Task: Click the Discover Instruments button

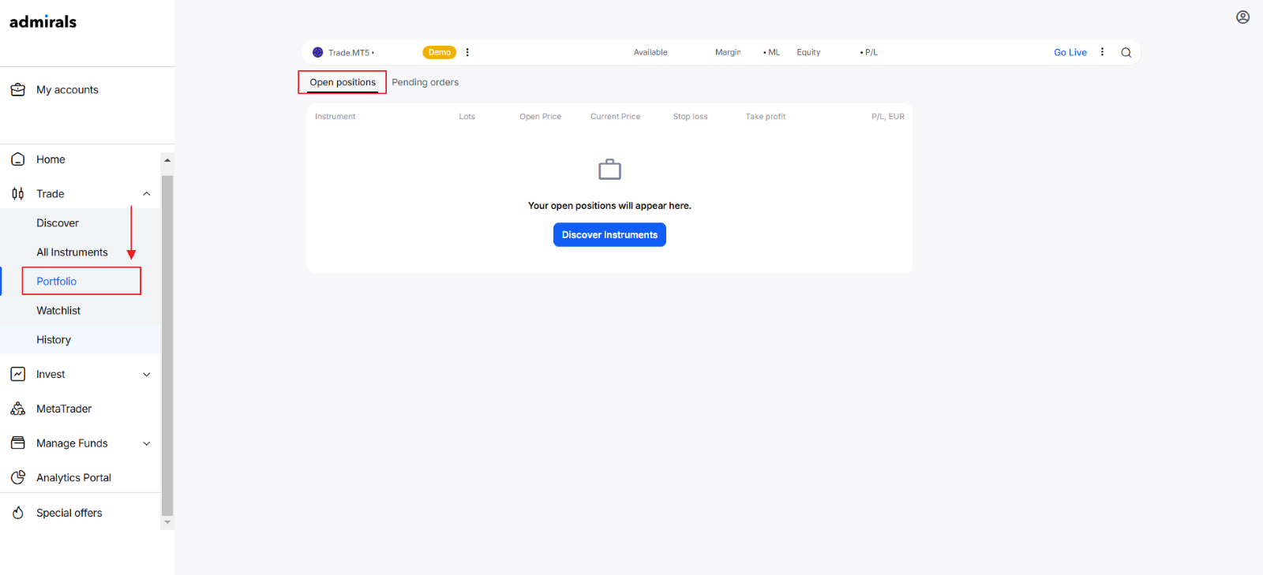Action: pyautogui.click(x=609, y=235)
